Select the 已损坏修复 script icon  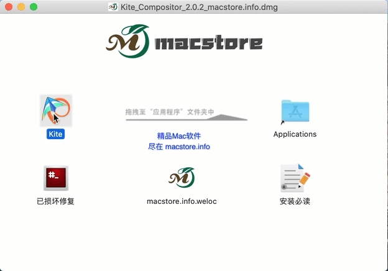[x=56, y=178]
